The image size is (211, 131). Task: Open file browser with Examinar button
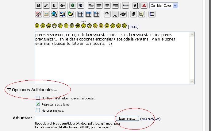click(128, 118)
